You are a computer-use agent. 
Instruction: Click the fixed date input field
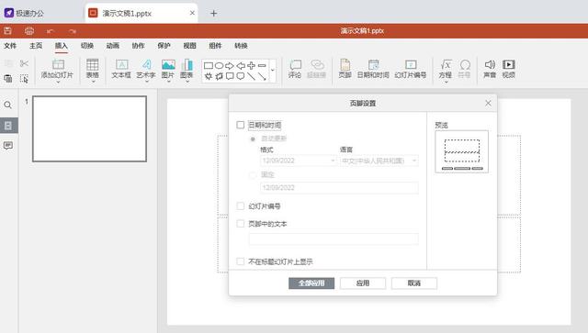click(x=339, y=188)
